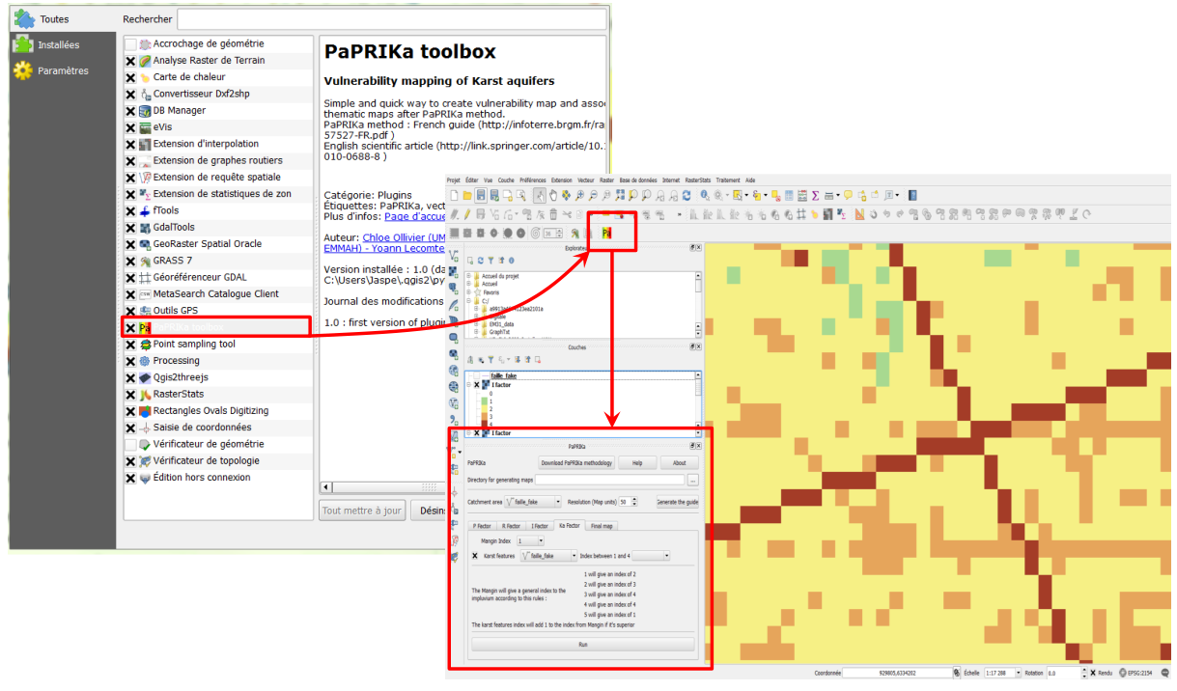Select the Point sampling tool icon
1177x691 pixels.
(145, 344)
